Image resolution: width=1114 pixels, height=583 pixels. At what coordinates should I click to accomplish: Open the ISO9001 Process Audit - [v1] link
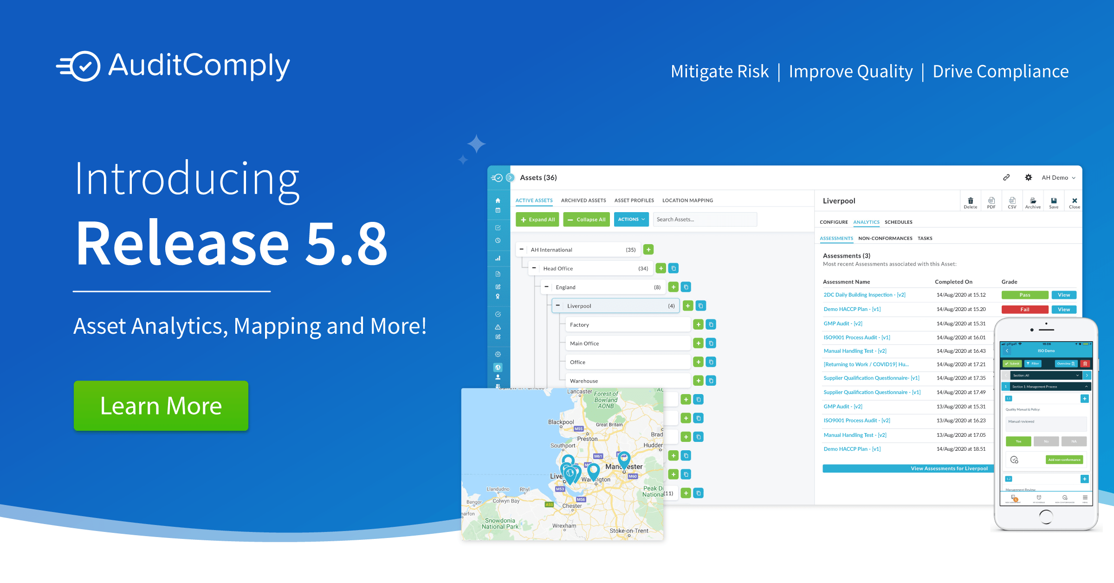click(857, 337)
